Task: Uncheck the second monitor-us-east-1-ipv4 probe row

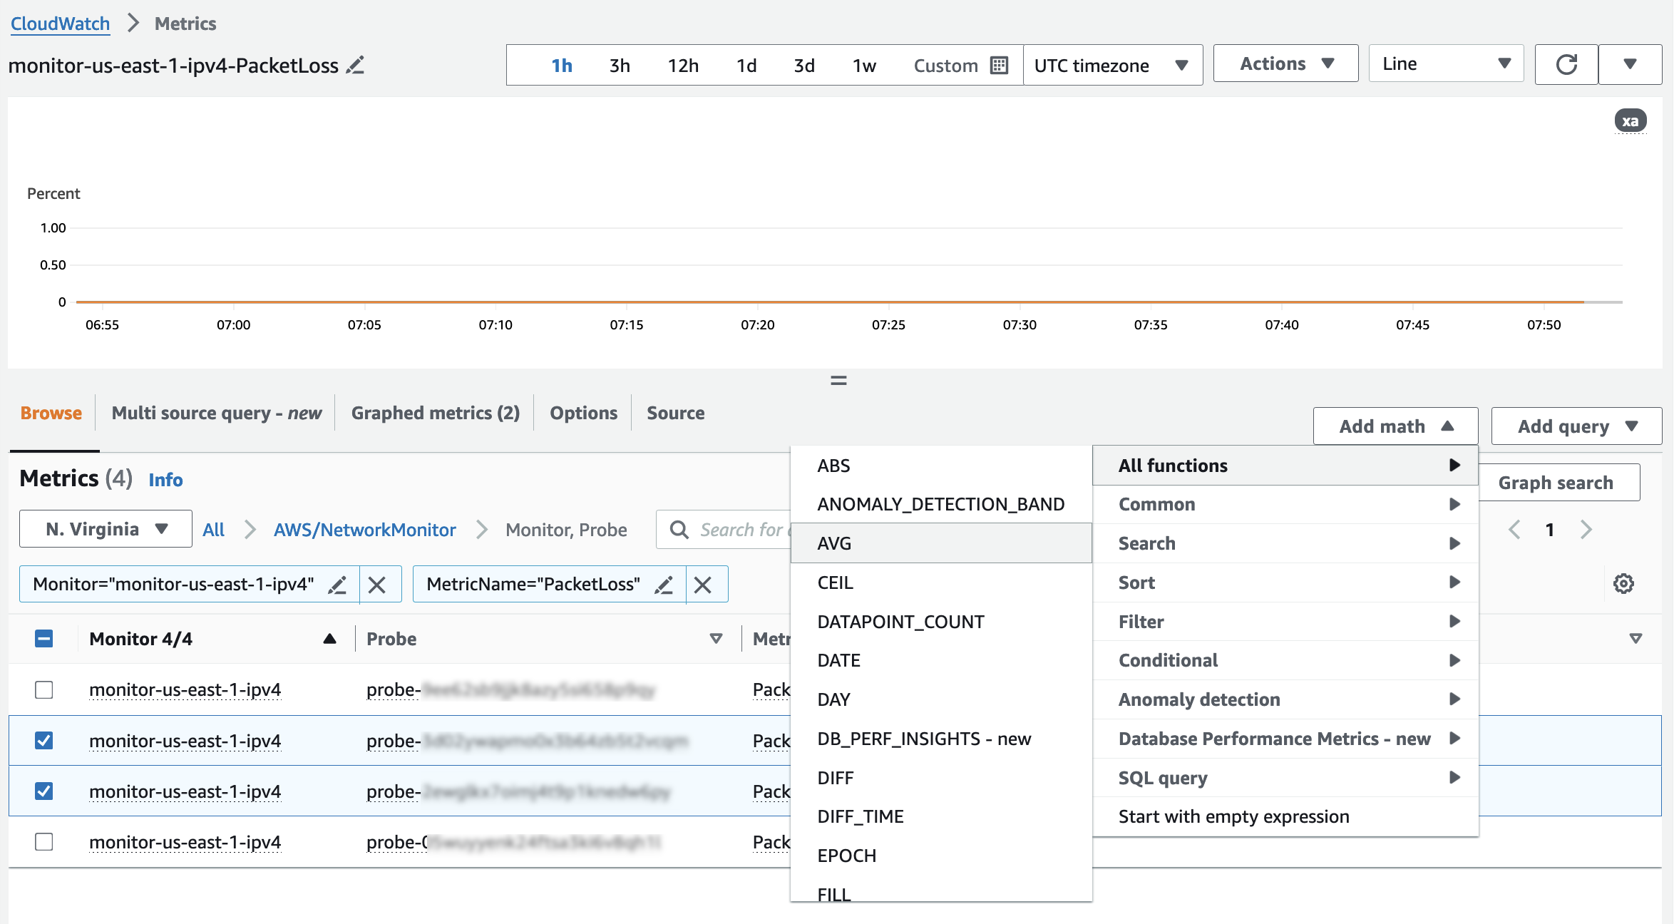Action: pyautogui.click(x=44, y=741)
